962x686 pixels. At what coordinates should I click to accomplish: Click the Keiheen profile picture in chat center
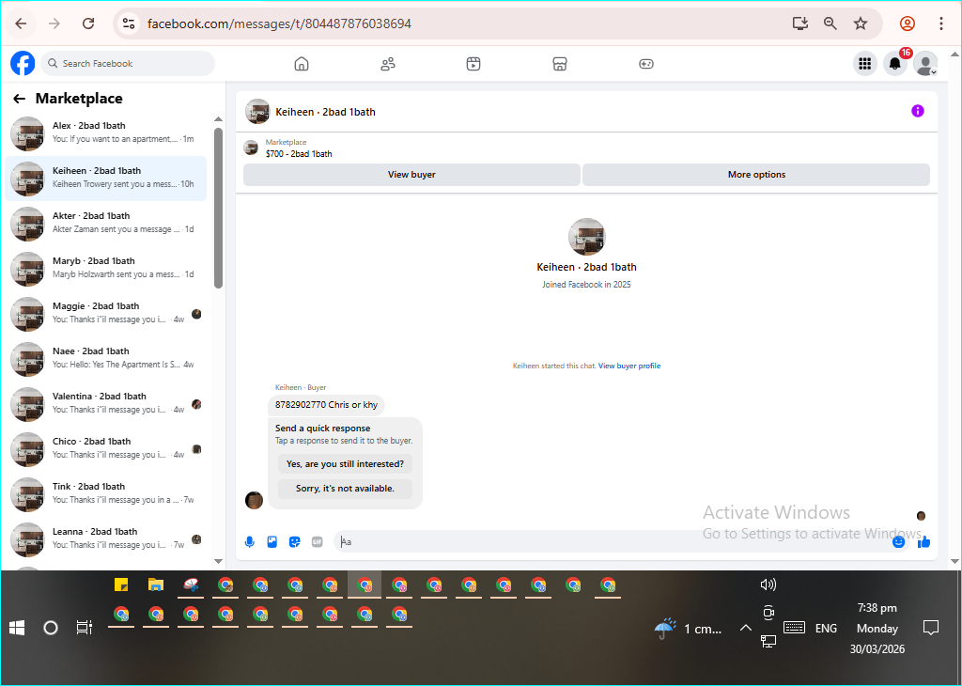point(586,237)
